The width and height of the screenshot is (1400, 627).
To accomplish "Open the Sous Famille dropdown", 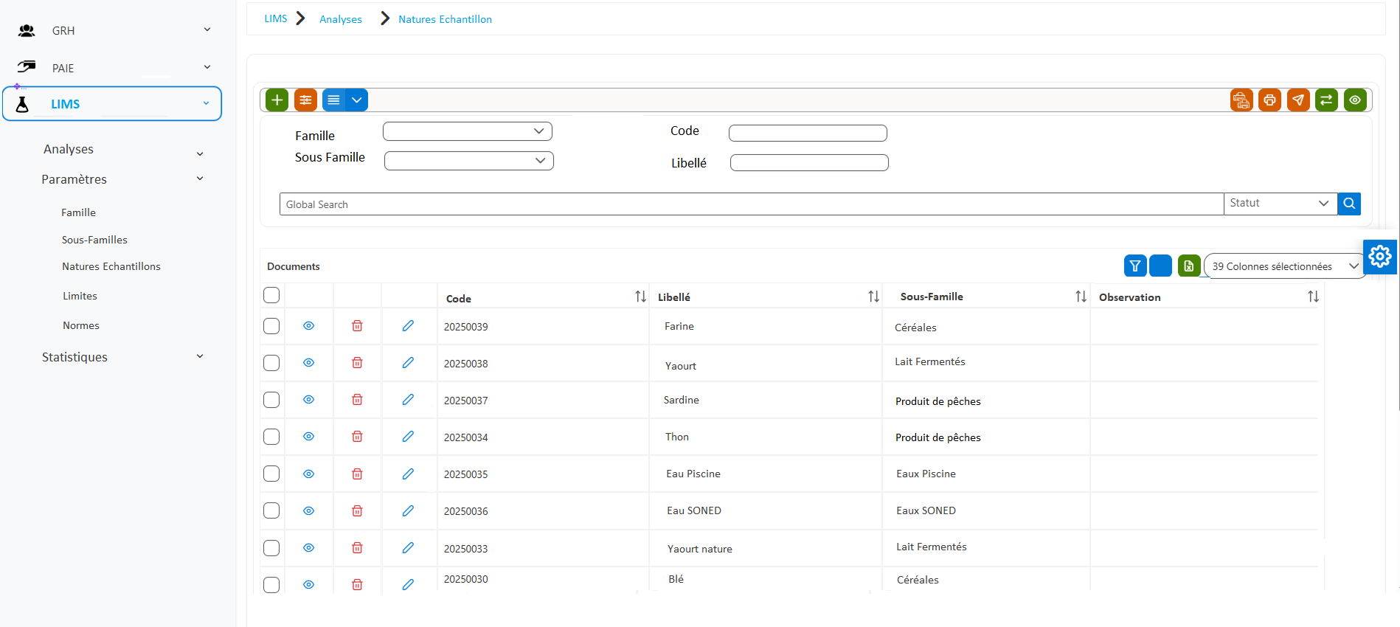I will (469, 161).
